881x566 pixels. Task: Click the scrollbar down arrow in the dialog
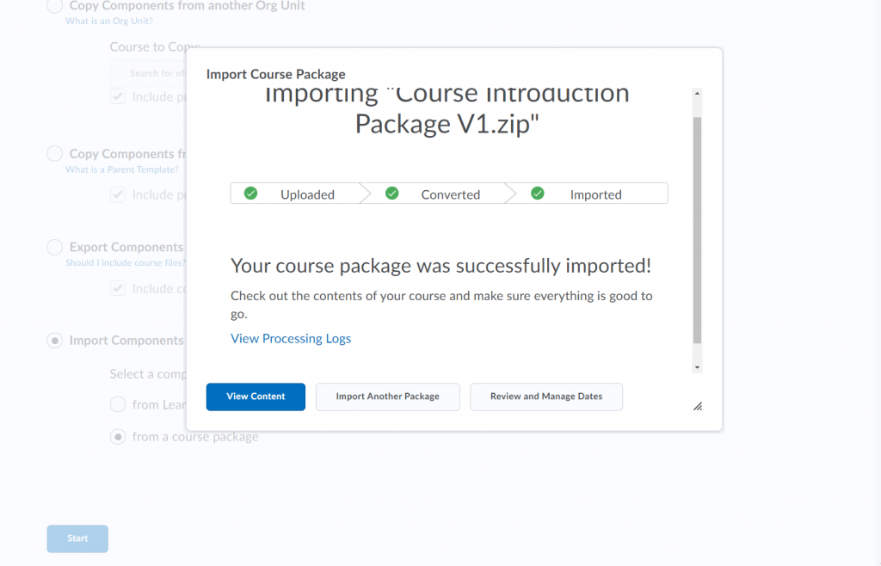(x=697, y=366)
